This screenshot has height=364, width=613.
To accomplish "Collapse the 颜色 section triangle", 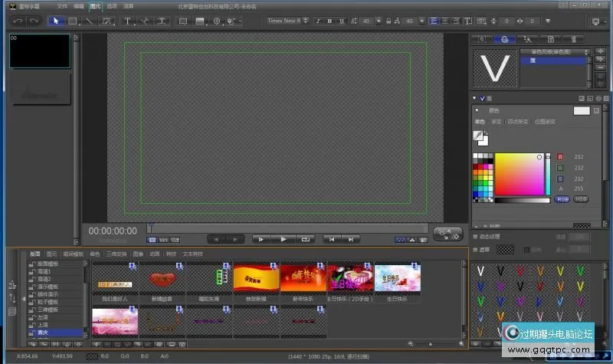I will (477, 110).
